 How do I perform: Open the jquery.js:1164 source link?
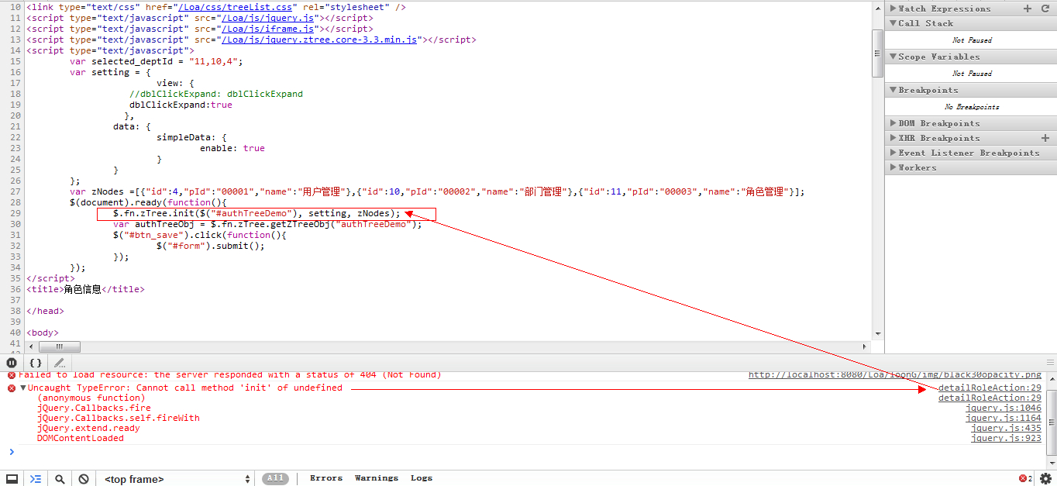[x=1004, y=418]
